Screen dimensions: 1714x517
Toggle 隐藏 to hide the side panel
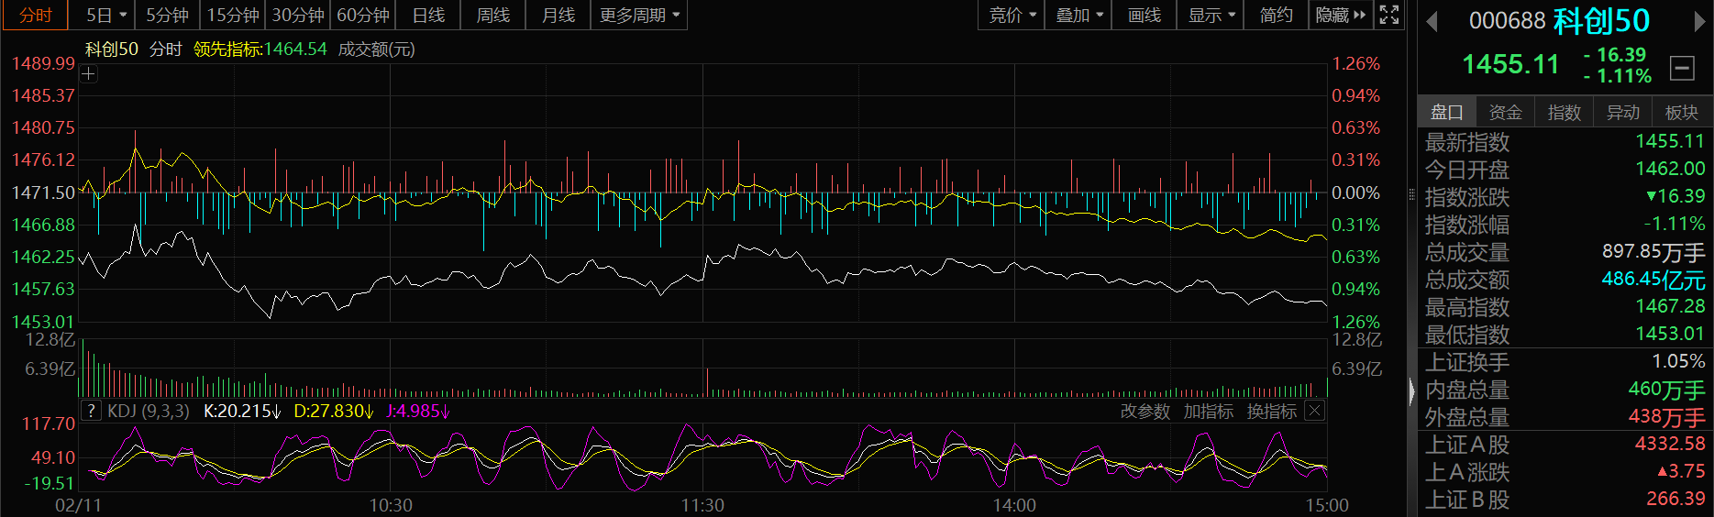coord(1340,16)
